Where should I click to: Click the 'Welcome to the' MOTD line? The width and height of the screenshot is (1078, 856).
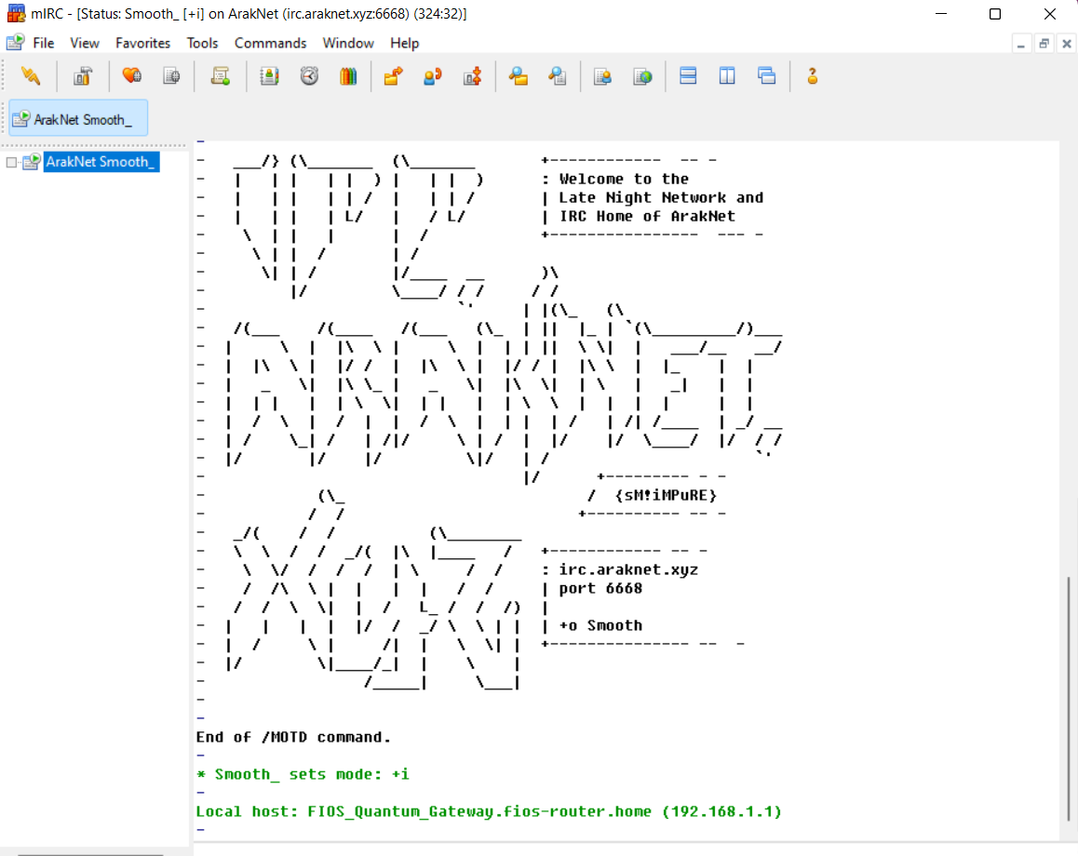(624, 179)
